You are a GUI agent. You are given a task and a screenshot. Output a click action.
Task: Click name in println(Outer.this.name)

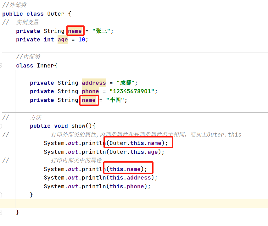(x=154, y=143)
